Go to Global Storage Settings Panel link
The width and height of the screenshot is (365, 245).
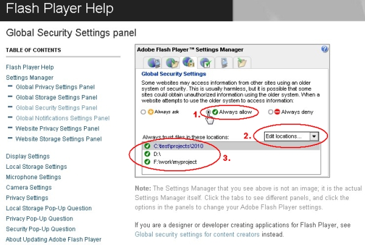(x=57, y=98)
